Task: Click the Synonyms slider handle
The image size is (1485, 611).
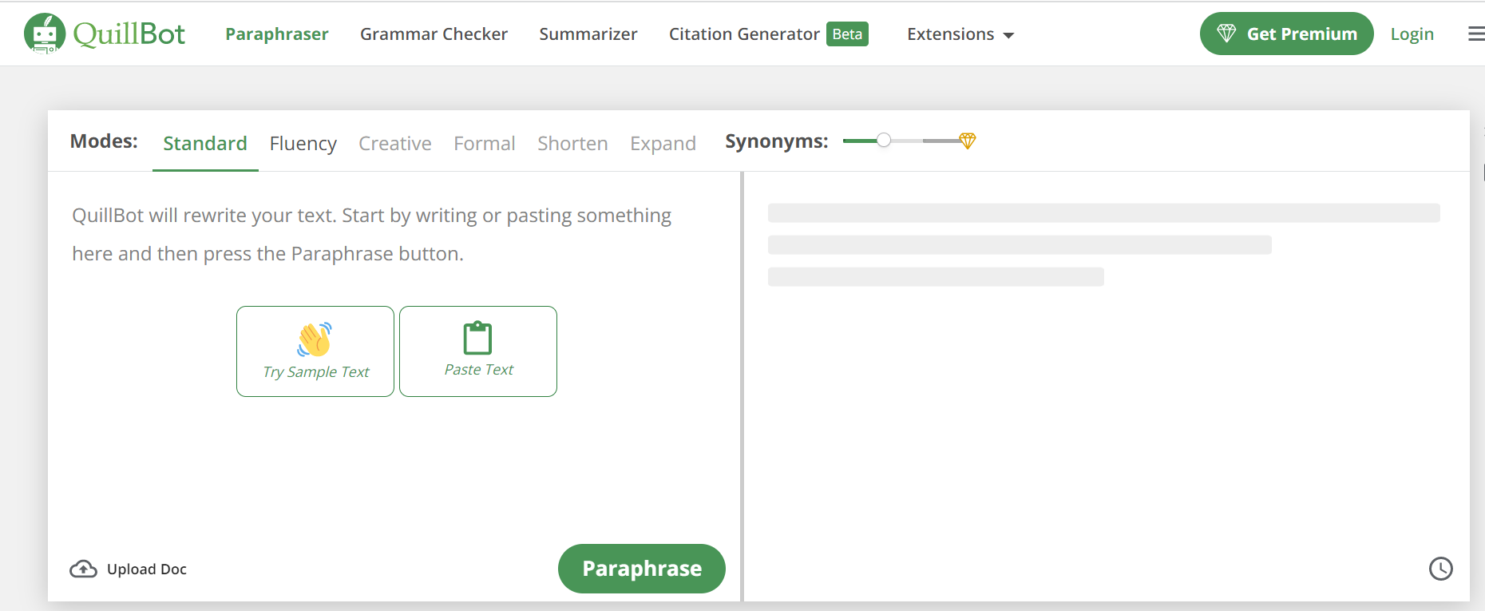Action: pos(884,141)
